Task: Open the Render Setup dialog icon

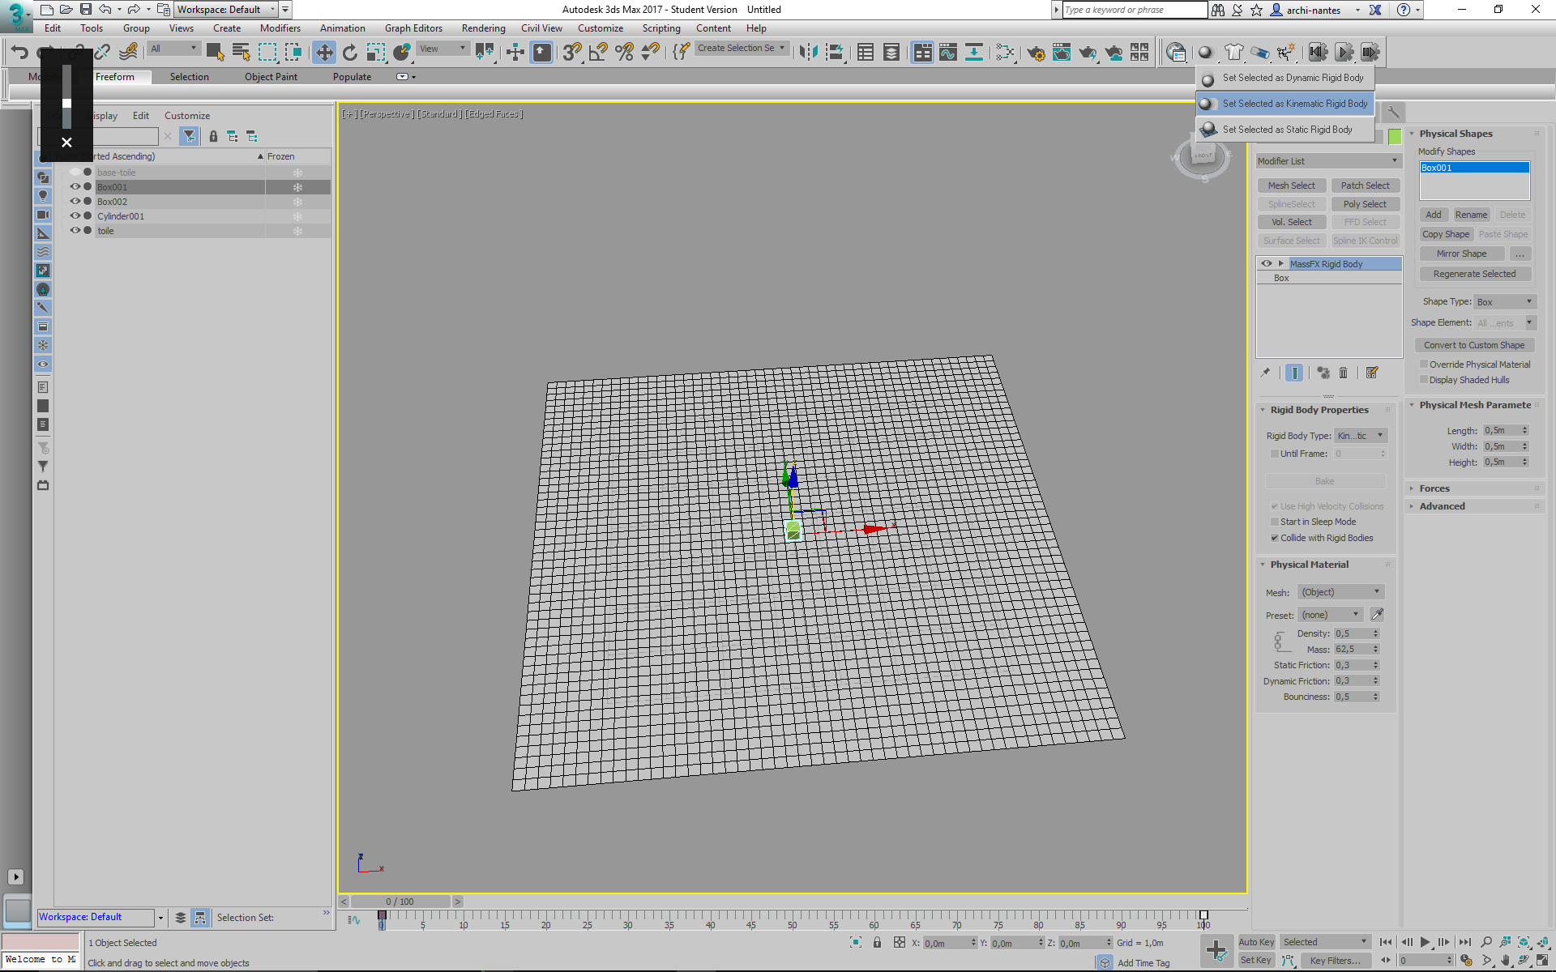Action: point(1035,53)
